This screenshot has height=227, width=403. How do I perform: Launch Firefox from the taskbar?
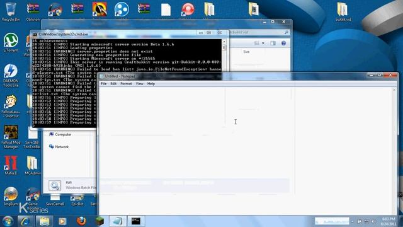(x=81, y=221)
